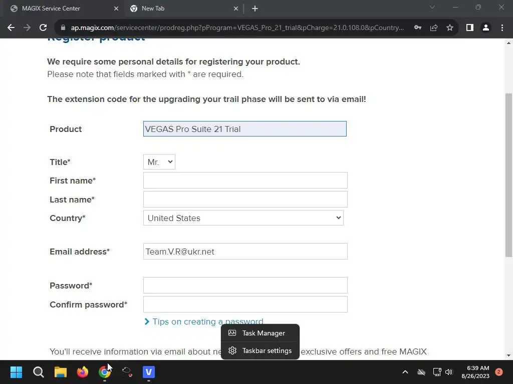
Task: Focus the Last name input field
Action: coord(245,199)
